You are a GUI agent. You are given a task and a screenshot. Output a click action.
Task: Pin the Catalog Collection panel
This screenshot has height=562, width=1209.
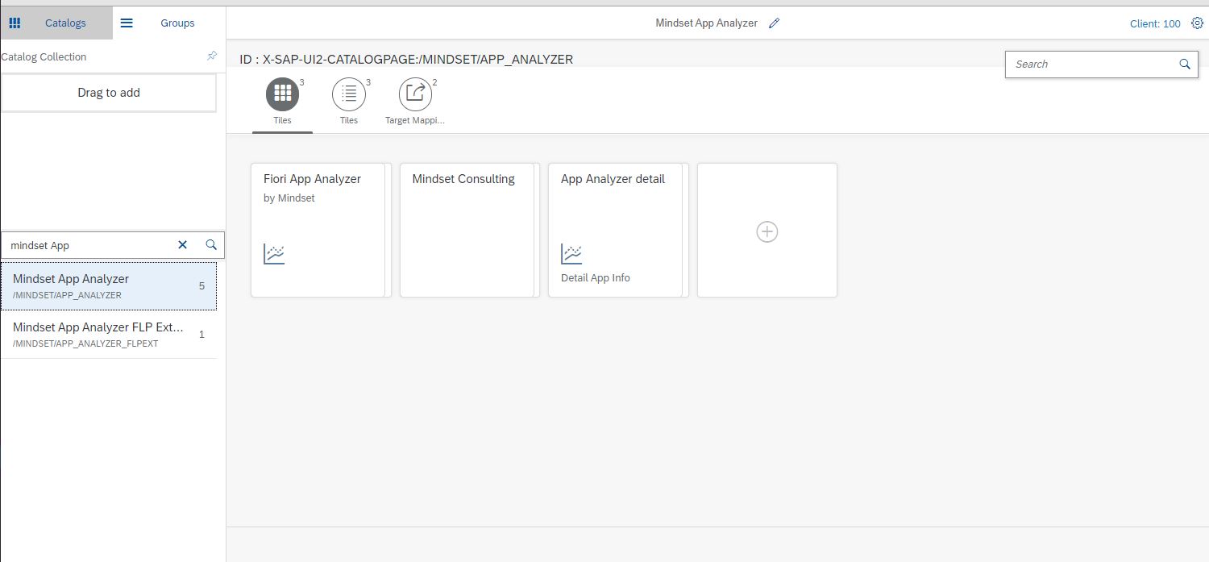pyautogui.click(x=211, y=56)
